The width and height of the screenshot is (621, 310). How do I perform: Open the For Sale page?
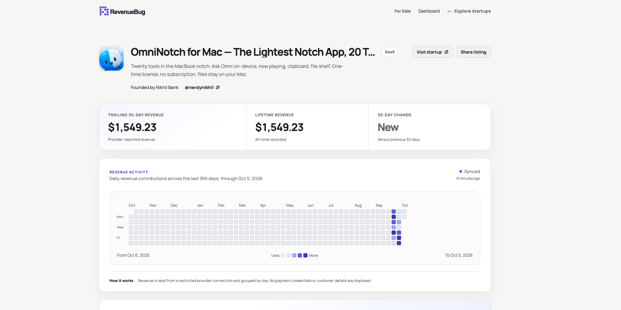coord(402,11)
